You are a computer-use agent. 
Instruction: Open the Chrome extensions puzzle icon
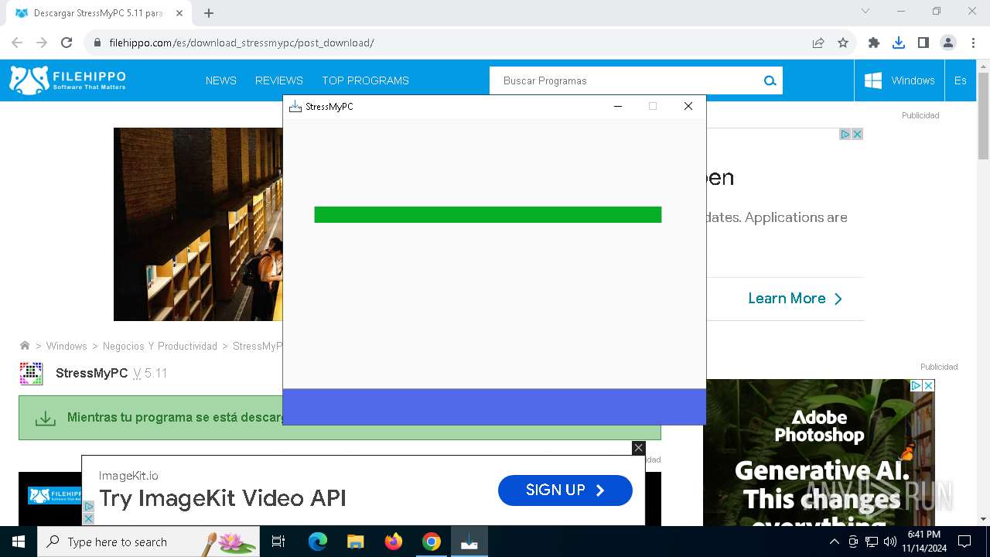point(874,43)
